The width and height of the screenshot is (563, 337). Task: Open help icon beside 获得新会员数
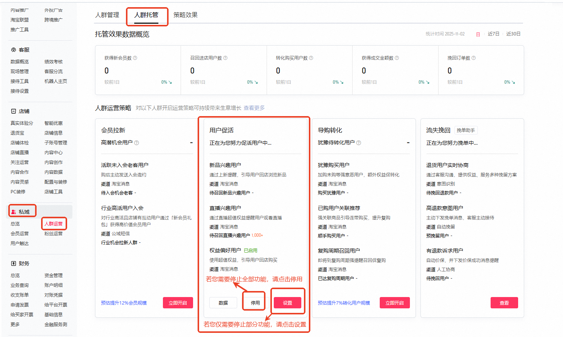click(135, 58)
